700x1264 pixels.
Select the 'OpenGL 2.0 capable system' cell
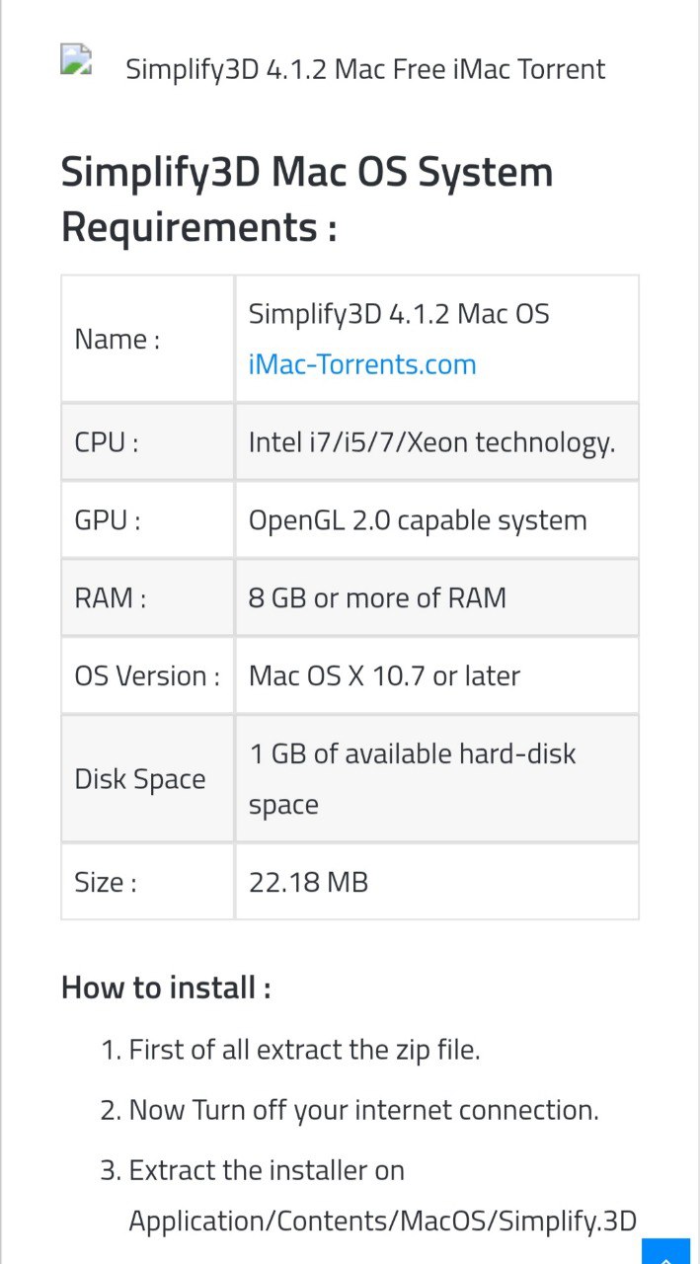(x=436, y=519)
